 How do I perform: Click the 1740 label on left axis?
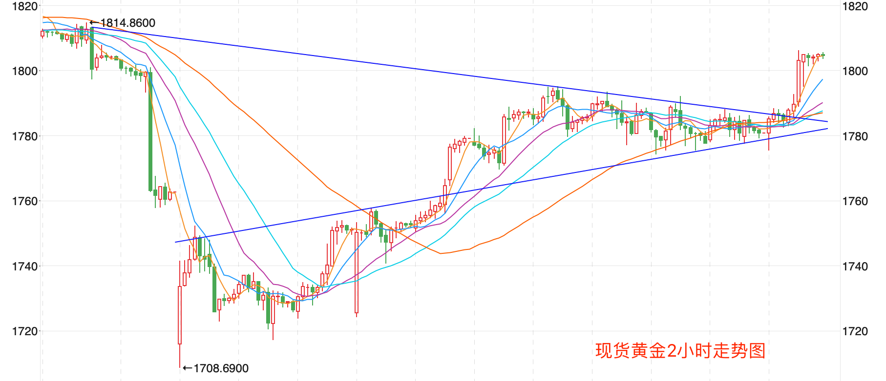pyautogui.click(x=25, y=267)
